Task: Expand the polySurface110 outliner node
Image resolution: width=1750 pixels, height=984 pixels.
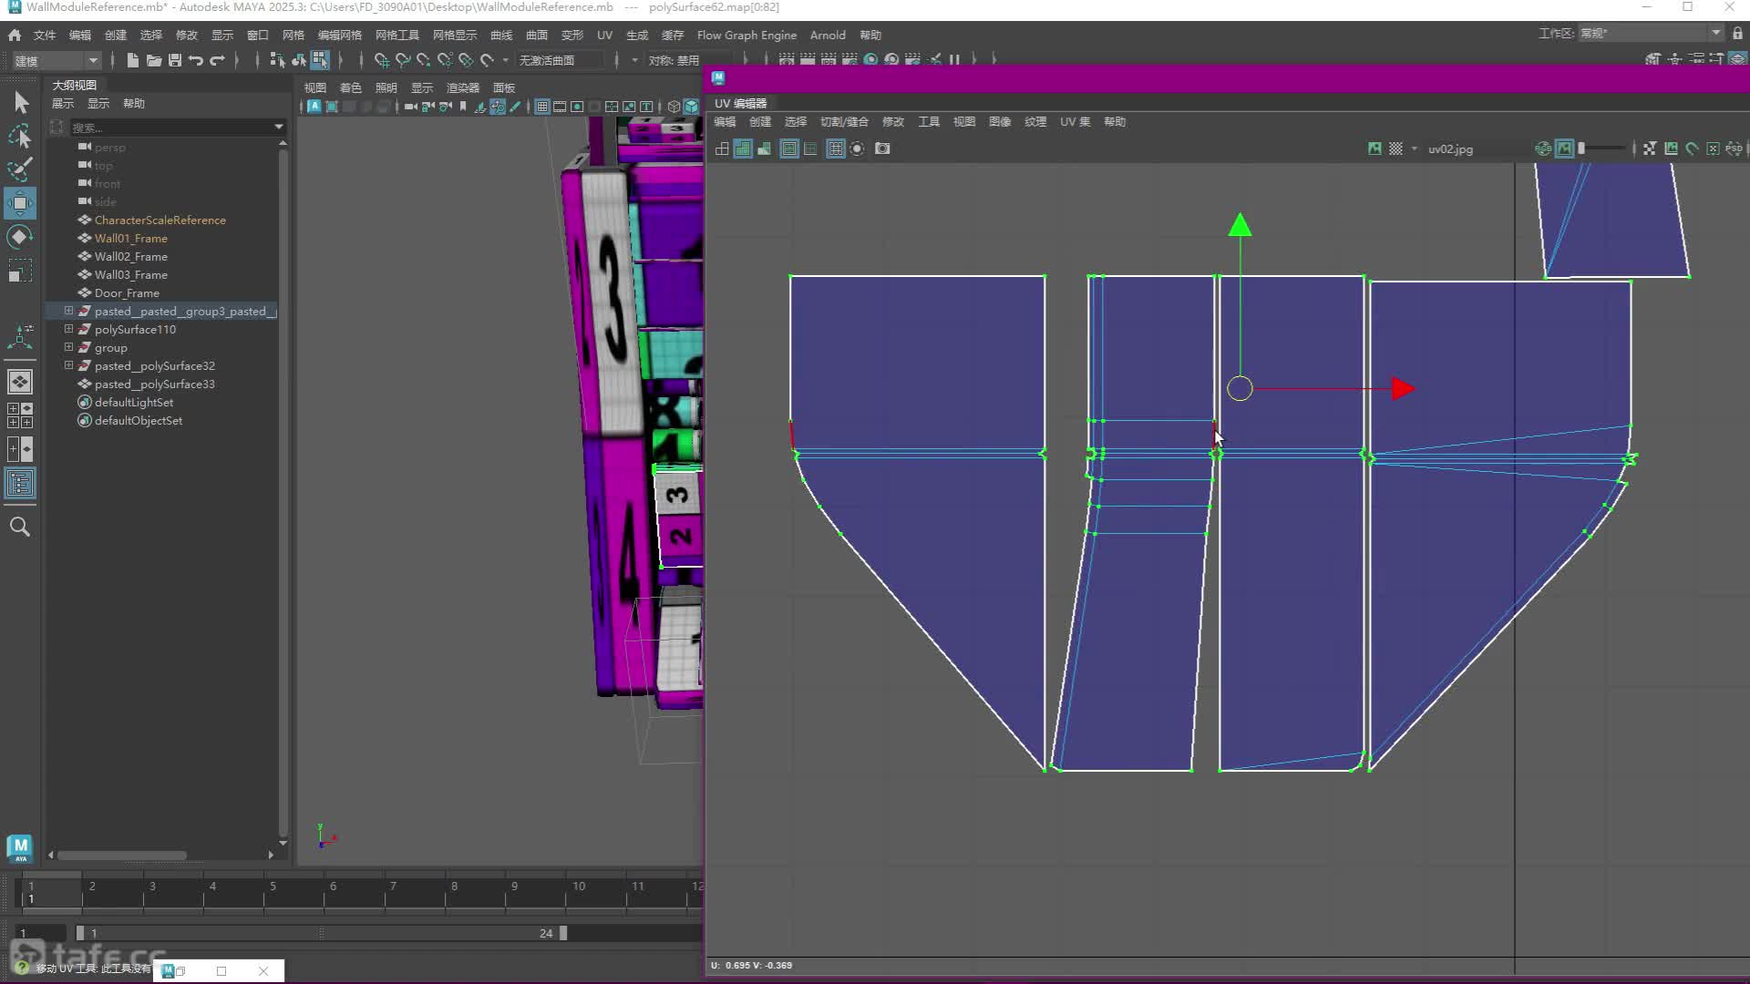Action: (68, 329)
